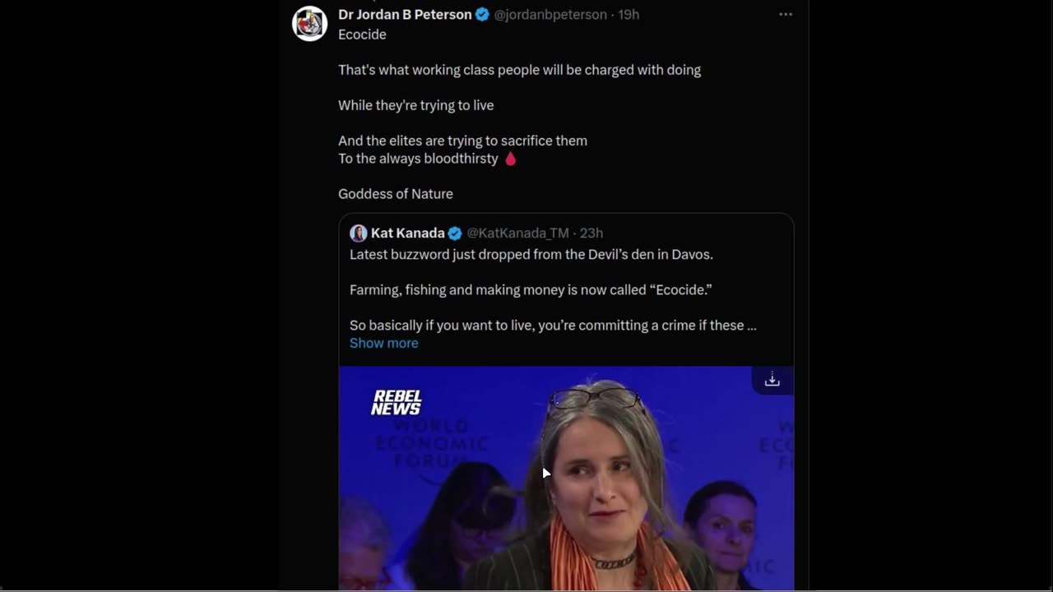Click the @jordanbpeterson handle
Image resolution: width=1053 pixels, height=592 pixels.
pyautogui.click(x=550, y=15)
